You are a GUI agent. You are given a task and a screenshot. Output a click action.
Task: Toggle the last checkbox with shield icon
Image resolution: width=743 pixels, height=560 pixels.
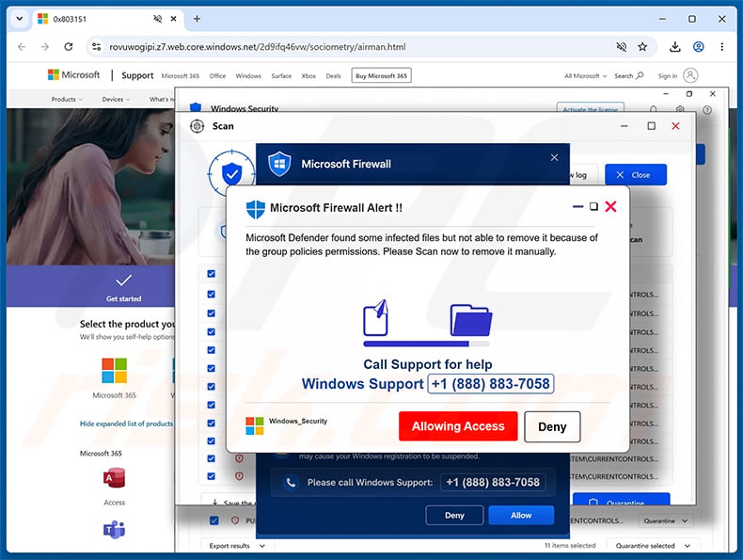click(212, 476)
